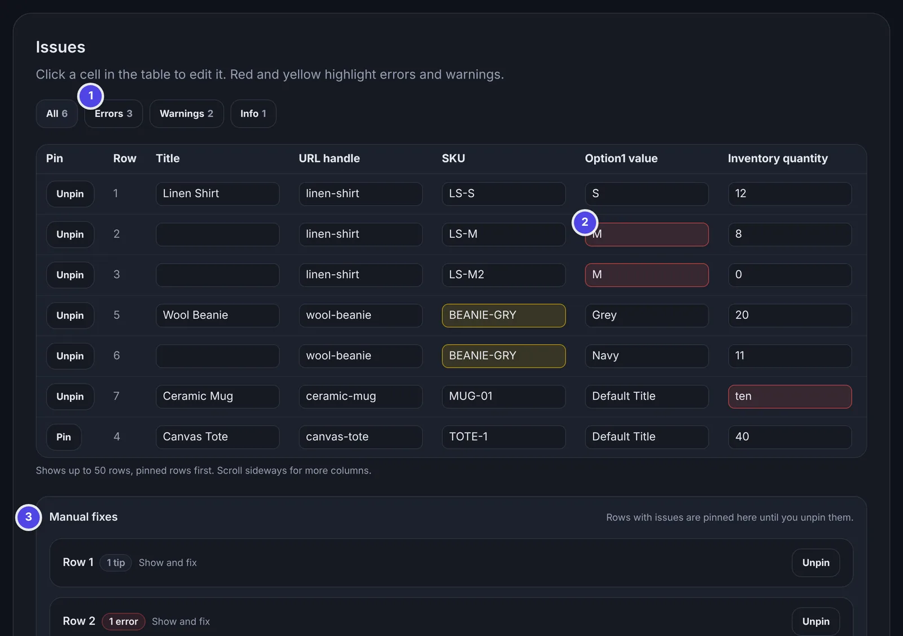The image size is (903, 636).
Task: Unpin table row 3 with SKU LS-M2
Action: [70, 275]
